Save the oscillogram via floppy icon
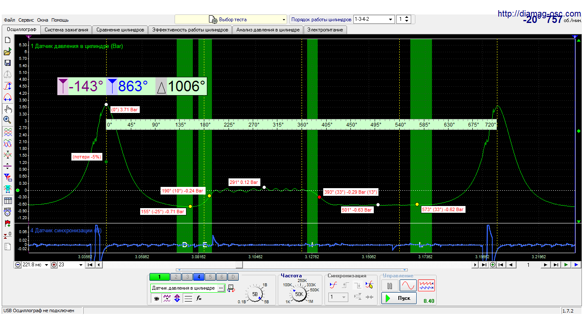The width and height of the screenshot is (587, 316). (x=7, y=63)
